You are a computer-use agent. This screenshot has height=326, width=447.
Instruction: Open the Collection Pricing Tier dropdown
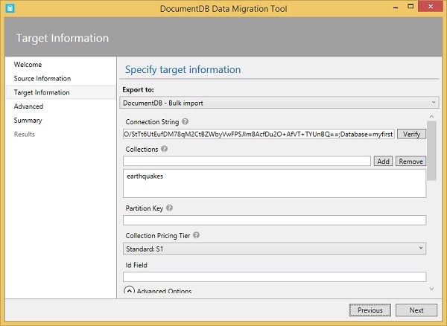274,249
